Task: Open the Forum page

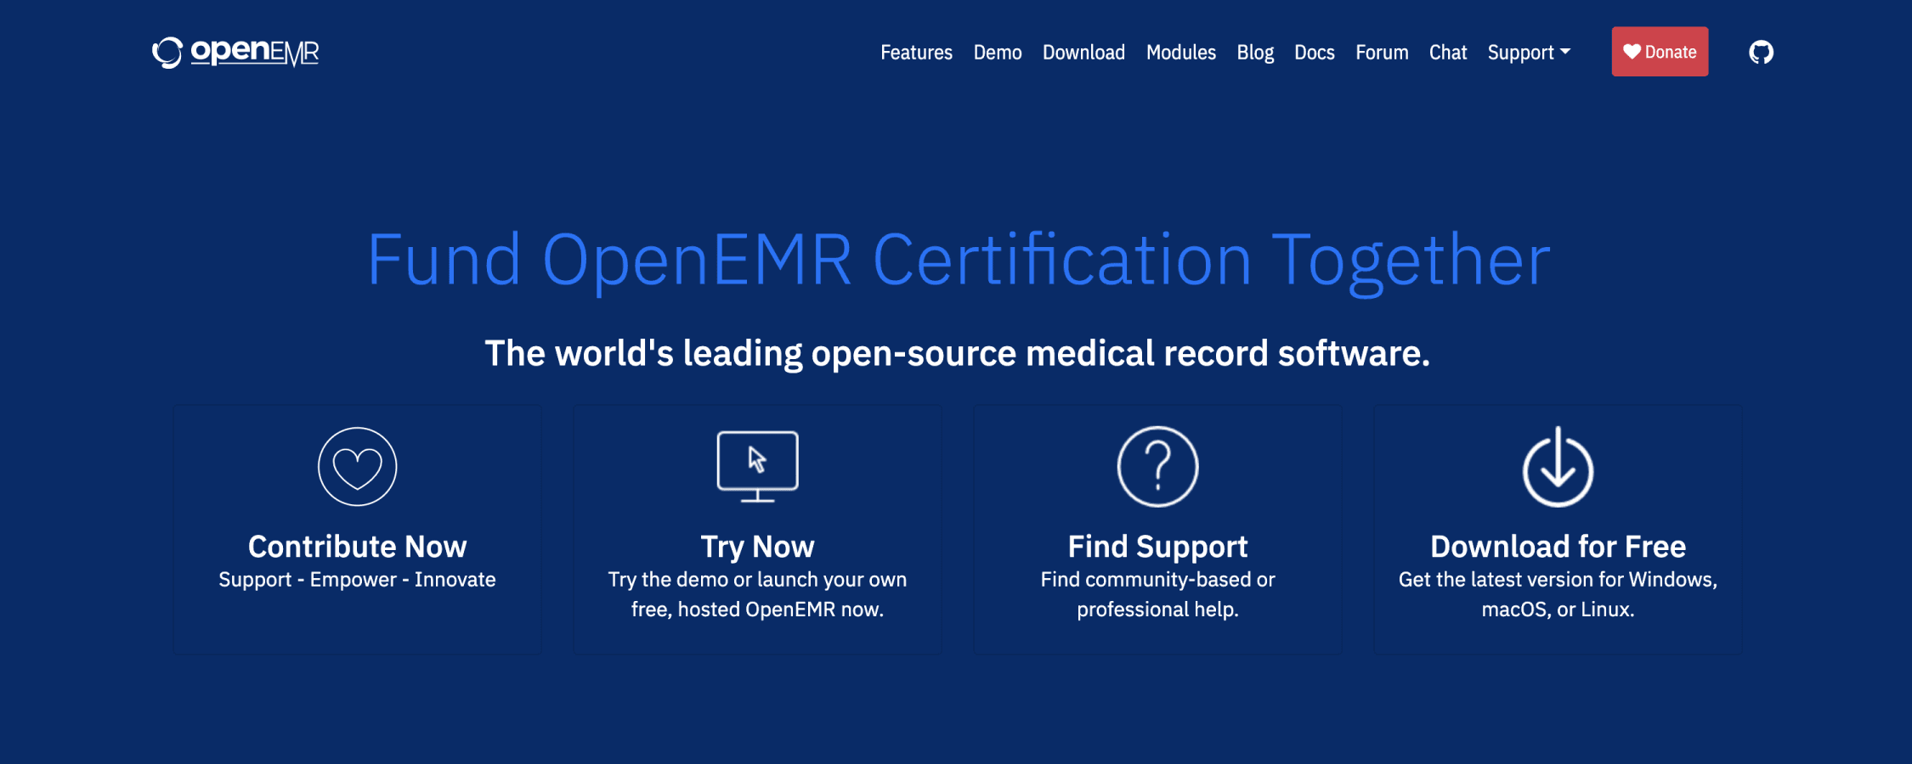Action: tap(1382, 52)
